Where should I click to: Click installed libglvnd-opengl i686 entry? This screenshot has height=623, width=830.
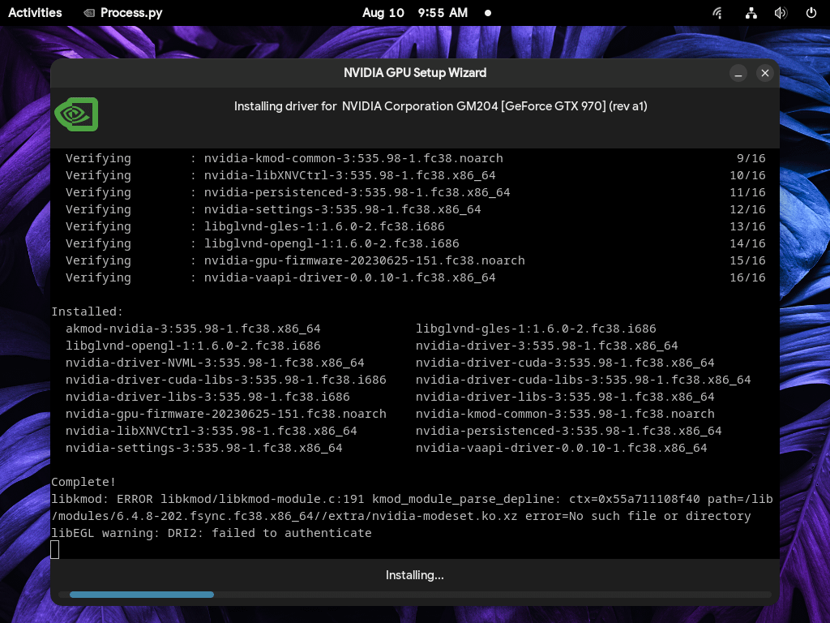pyautogui.click(x=193, y=346)
